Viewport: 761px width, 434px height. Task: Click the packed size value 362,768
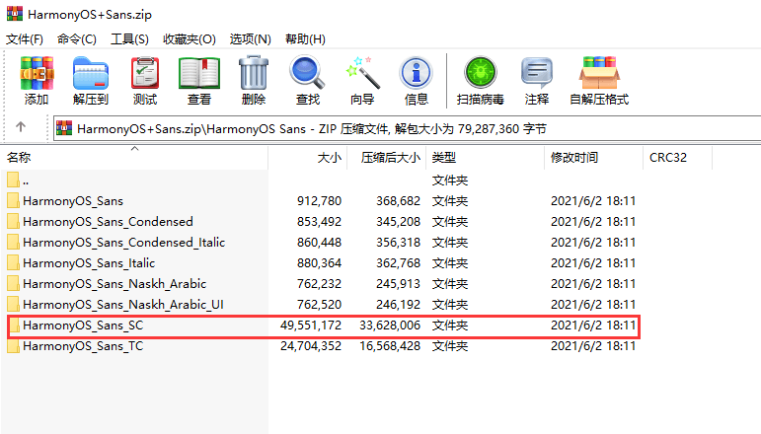pos(399,263)
